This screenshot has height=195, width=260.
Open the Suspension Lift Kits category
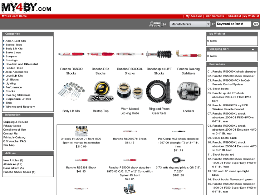click(18, 99)
